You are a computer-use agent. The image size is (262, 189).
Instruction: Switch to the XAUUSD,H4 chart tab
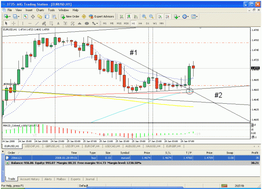tap(153, 146)
